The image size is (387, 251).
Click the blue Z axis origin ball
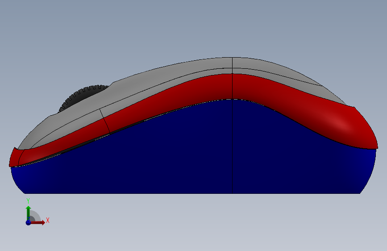pyautogui.click(x=29, y=222)
